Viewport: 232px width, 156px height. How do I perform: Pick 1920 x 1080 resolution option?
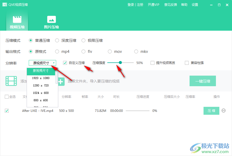coord(41,78)
